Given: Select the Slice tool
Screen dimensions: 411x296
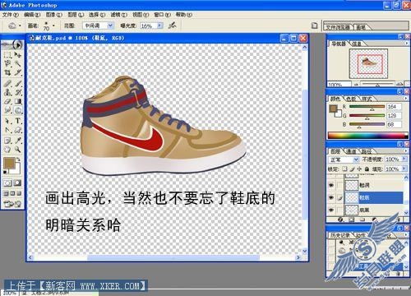Looking at the screenshot, I should coord(18,72).
